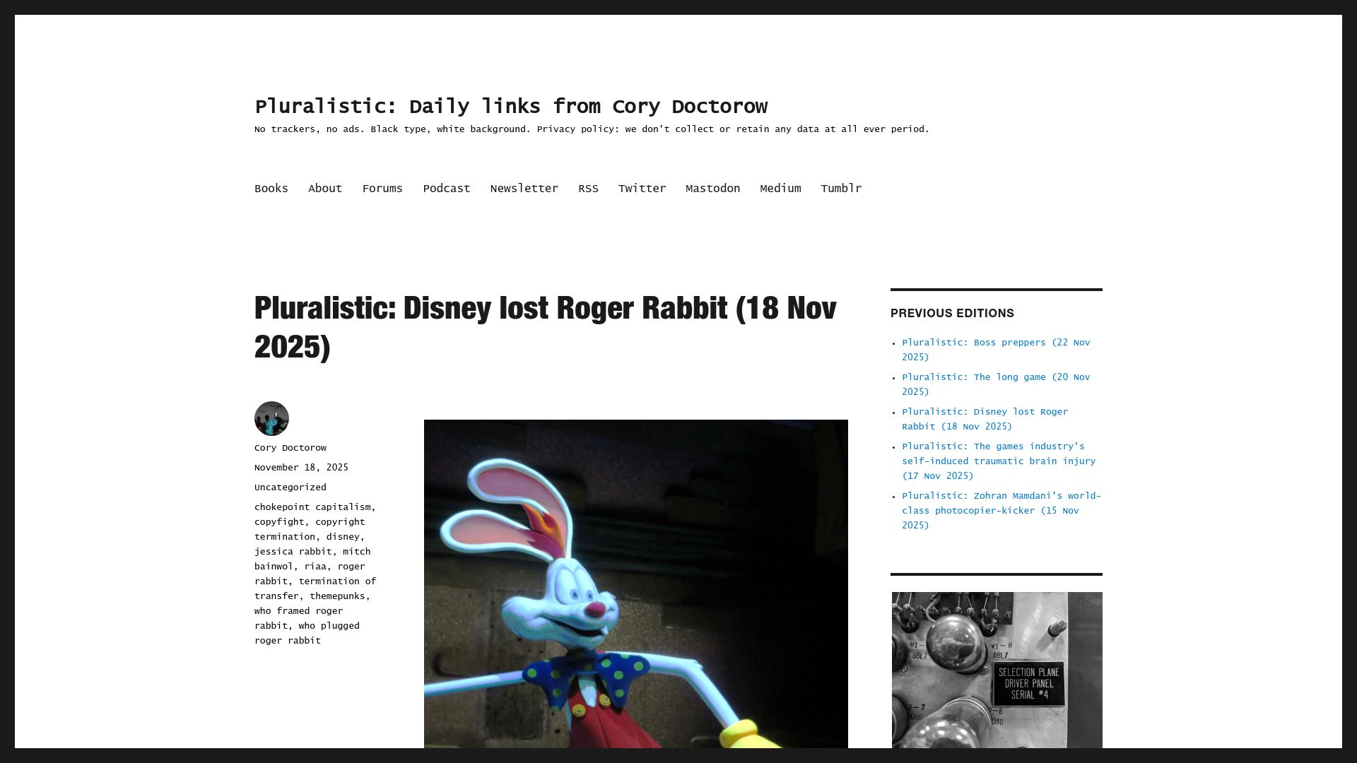Viewport: 1357px width, 763px height.
Task: Open the riaa tag link
Action: [x=315, y=567]
